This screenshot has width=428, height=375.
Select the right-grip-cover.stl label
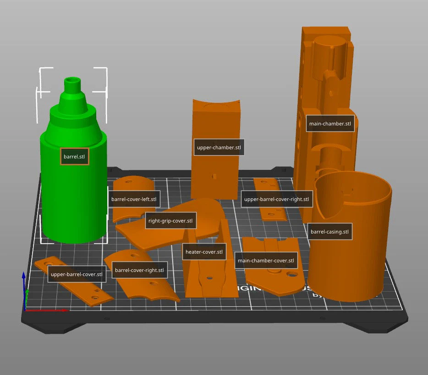click(x=170, y=221)
